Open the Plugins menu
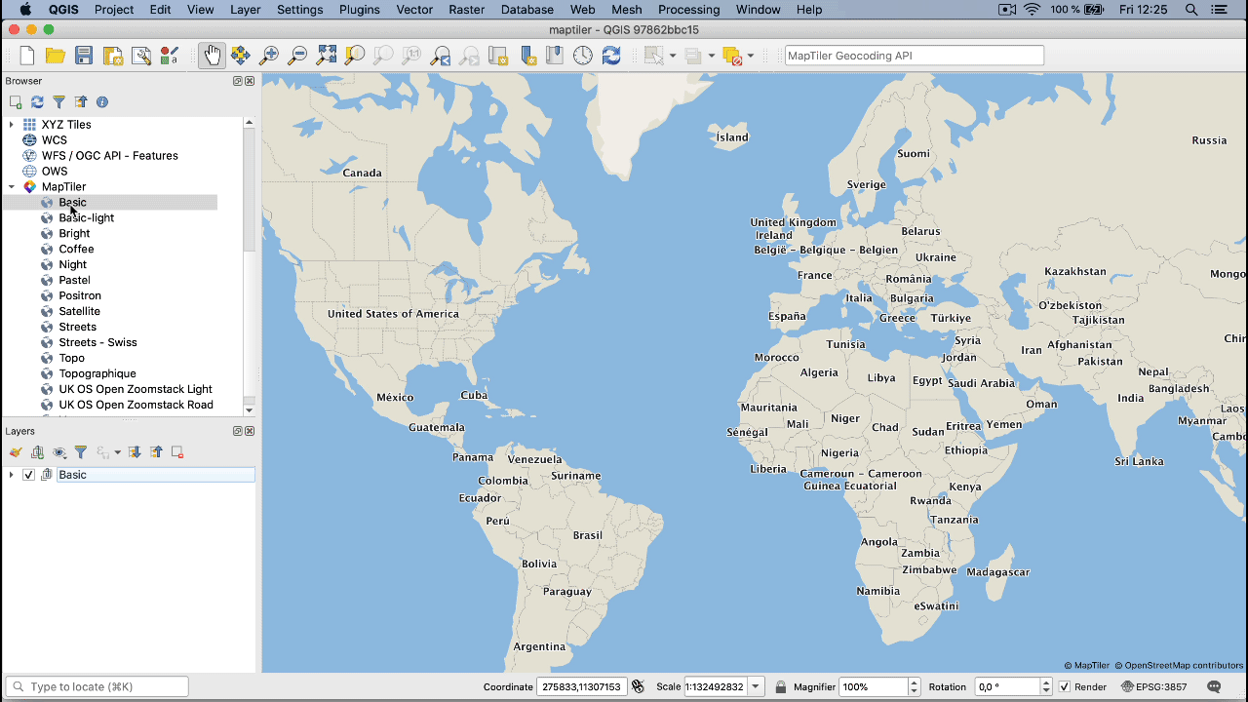This screenshot has width=1248, height=702. tap(360, 10)
